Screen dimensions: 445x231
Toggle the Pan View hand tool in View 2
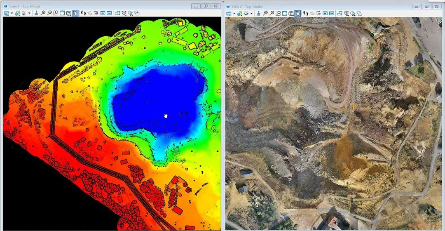(x=297, y=13)
